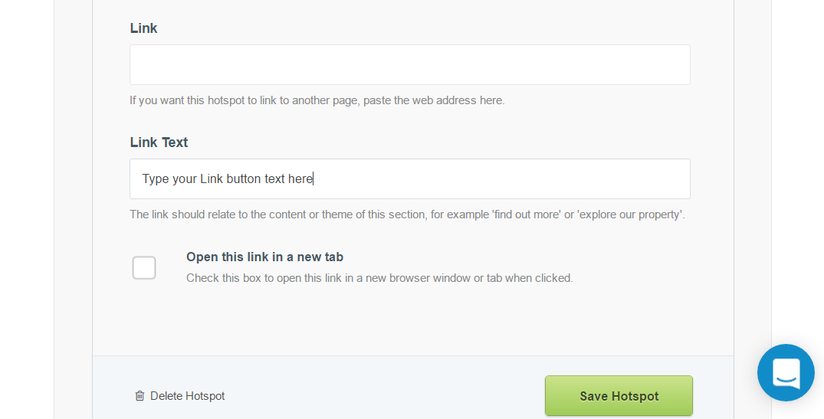The height and width of the screenshot is (419, 824).
Task: Focus the empty Link input field
Action: 409,64
